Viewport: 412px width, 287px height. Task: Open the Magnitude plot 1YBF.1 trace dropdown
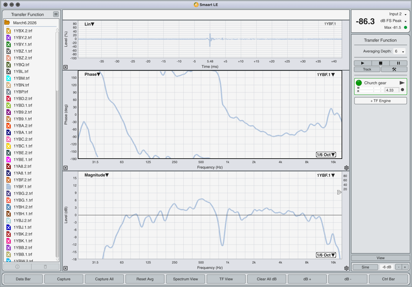[x=326, y=175]
